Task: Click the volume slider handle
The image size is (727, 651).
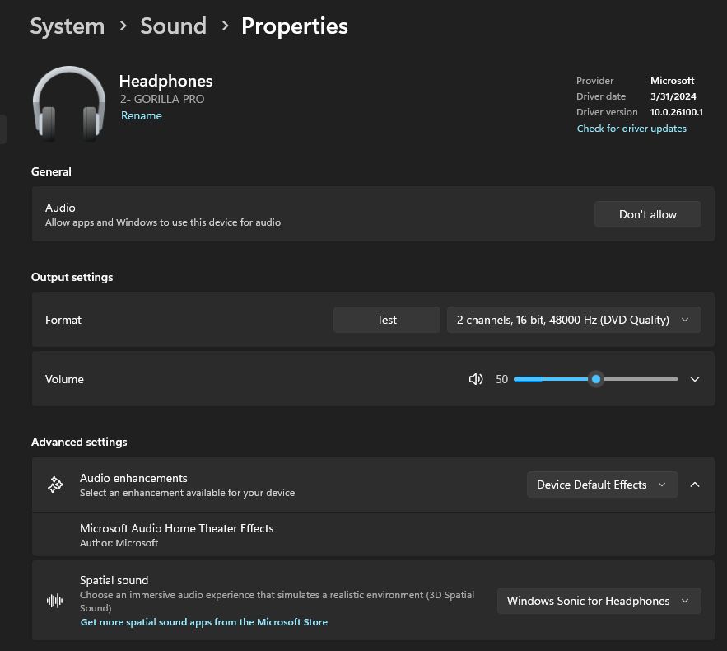Action: tap(596, 379)
